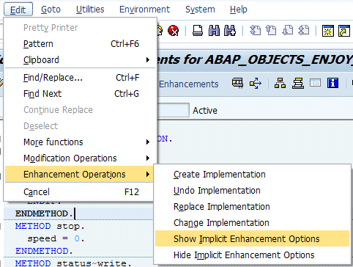The width and height of the screenshot is (353, 267).
Task: Click the Generate Shortcut icon
Action: pos(343,31)
